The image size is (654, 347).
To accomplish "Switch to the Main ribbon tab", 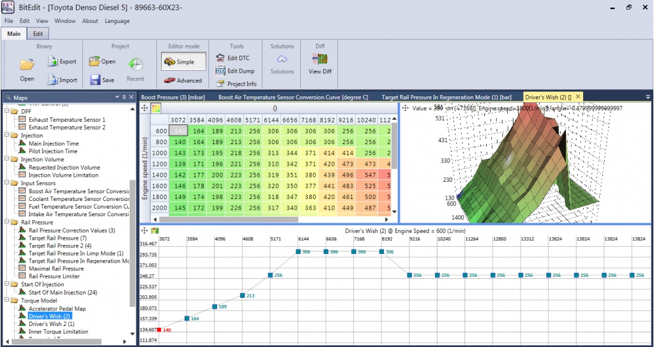I will point(14,34).
